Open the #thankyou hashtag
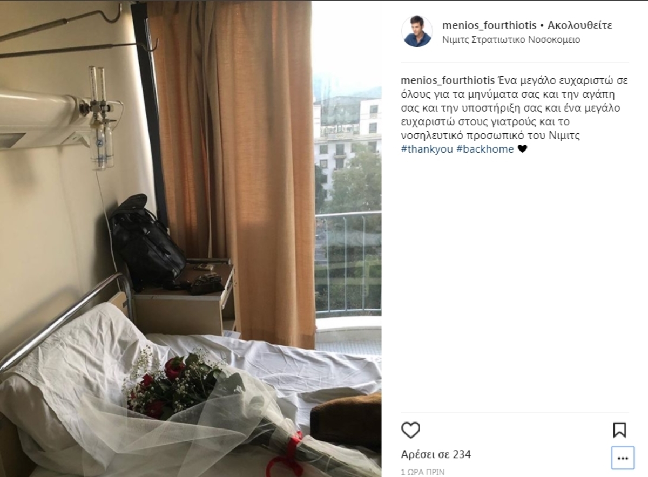This screenshot has width=648, height=477. pos(427,149)
